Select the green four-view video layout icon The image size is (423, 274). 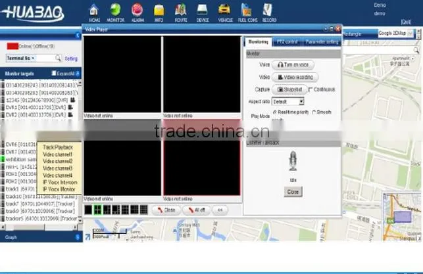pos(97,210)
